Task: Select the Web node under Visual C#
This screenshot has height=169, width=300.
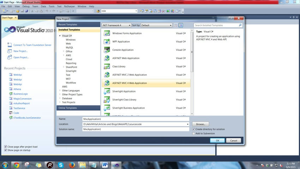Action: click(x=68, y=44)
